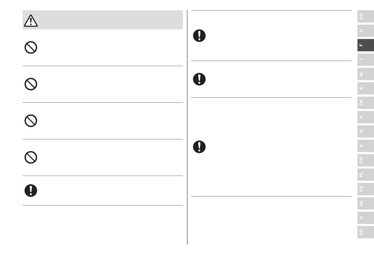Image resolution: width=374 pixels, height=263 pixels.
Task: Open the PL language tab
Action: point(366,174)
